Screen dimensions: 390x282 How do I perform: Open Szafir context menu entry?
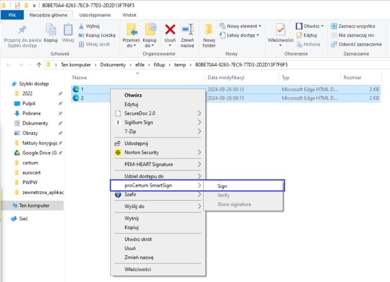[158, 195]
